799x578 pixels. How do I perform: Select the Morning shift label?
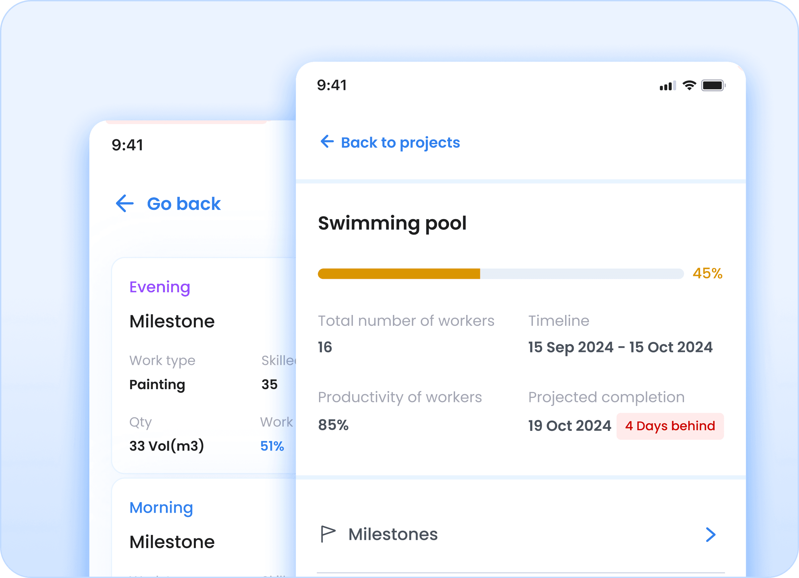161,507
